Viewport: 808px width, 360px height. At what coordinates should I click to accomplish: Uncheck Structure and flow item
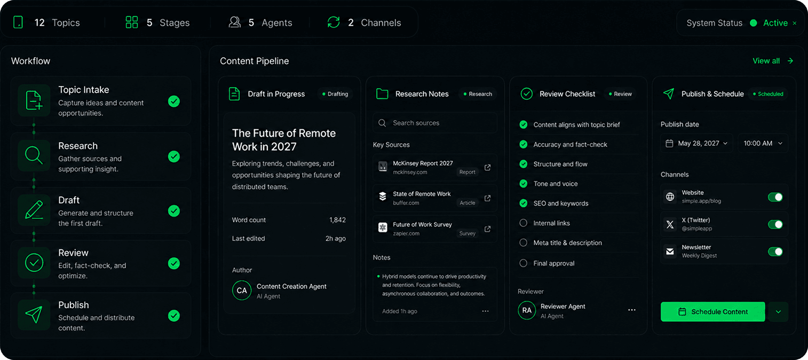tap(524, 164)
